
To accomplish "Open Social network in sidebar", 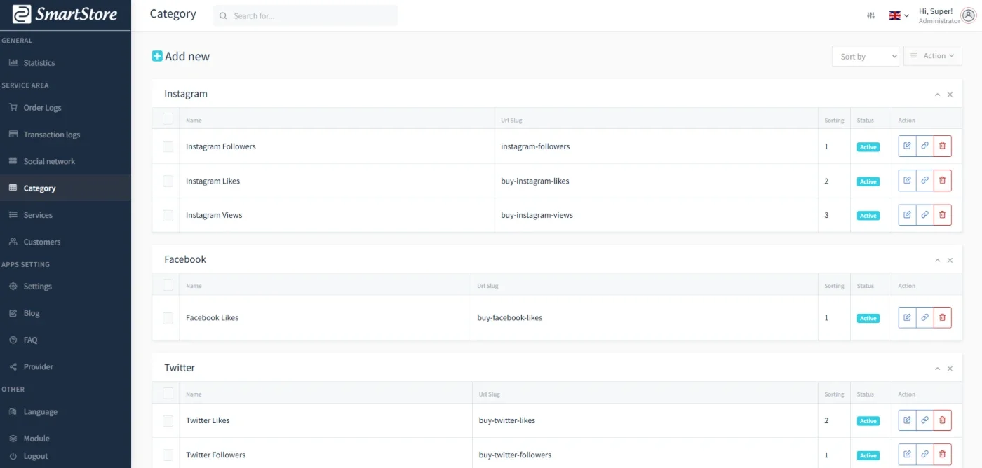I will click(x=65, y=161).
